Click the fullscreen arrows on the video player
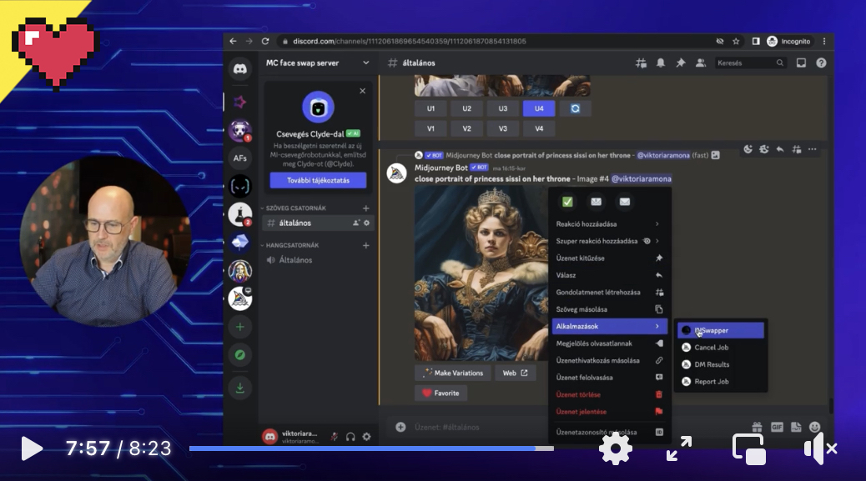This screenshot has height=481, width=866. [x=679, y=449]
